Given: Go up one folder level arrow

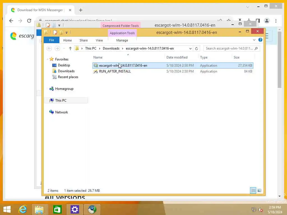Looking at the screenshot, I should click(70, 48).
